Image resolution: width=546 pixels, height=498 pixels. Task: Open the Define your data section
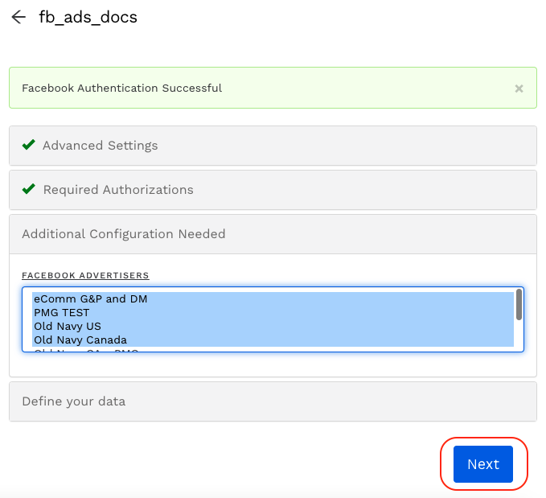tap(73, 401)
